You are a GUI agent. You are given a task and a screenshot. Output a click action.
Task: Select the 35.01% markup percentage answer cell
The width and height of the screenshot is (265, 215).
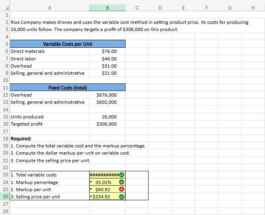click(107, 182)
